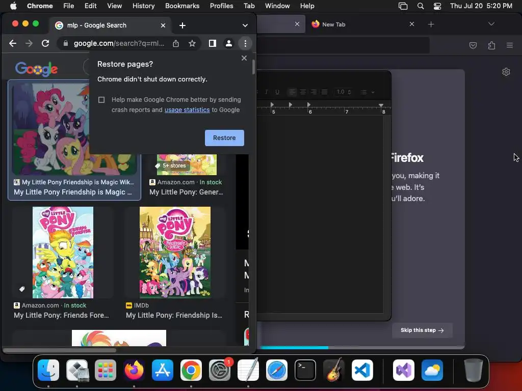This screenshot has height=391, width=522.
Task: Reload the Google Search page
Action: (x=45, y=43)
